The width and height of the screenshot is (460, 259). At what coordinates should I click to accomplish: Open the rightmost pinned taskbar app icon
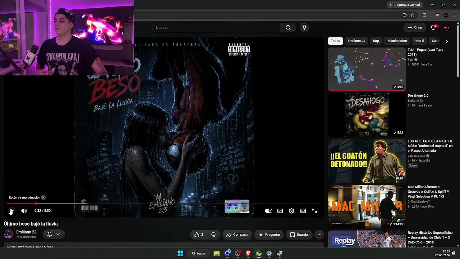click(280, 253)
